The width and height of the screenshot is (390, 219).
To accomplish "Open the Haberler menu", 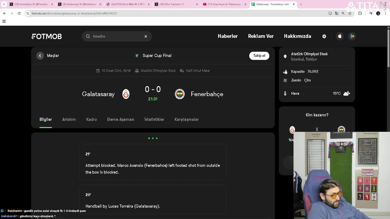I will click(228, 36).
